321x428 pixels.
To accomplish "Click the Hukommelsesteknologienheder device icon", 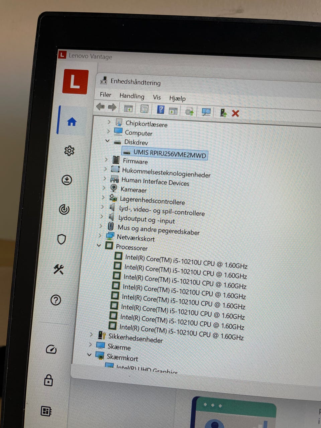I will pyautogui.click(x=115, y=169).
